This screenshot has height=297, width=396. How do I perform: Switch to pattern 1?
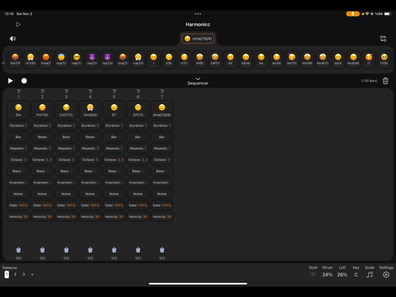[7, 274]
